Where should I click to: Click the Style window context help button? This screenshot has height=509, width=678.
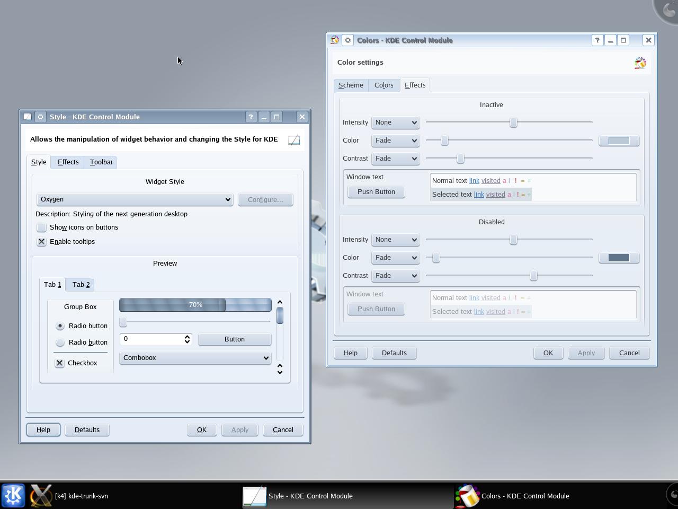(251, 117)
